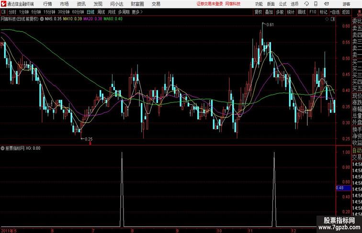Click the 0.61 high price marker
Screen dimensions: 362x233
[270, 25]
